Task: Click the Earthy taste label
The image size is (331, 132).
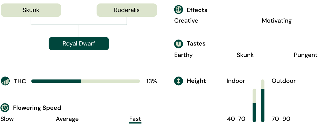Action: (x=183, y=55)
